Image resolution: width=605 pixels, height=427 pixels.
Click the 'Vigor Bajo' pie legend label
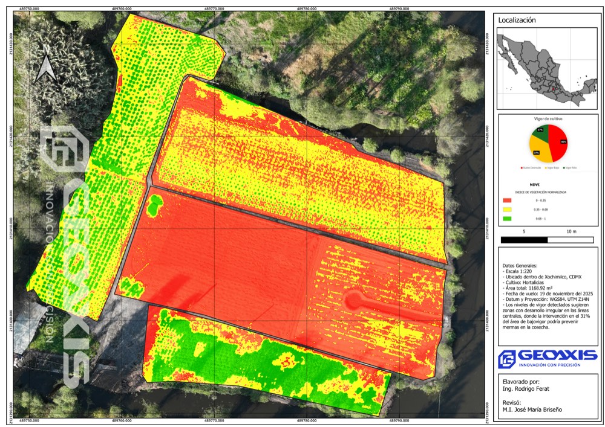point(554,168)
